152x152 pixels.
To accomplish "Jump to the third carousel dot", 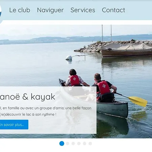I will 73,144.
